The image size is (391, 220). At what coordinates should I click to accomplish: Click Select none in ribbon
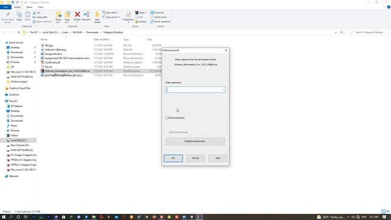coord(158,17)
